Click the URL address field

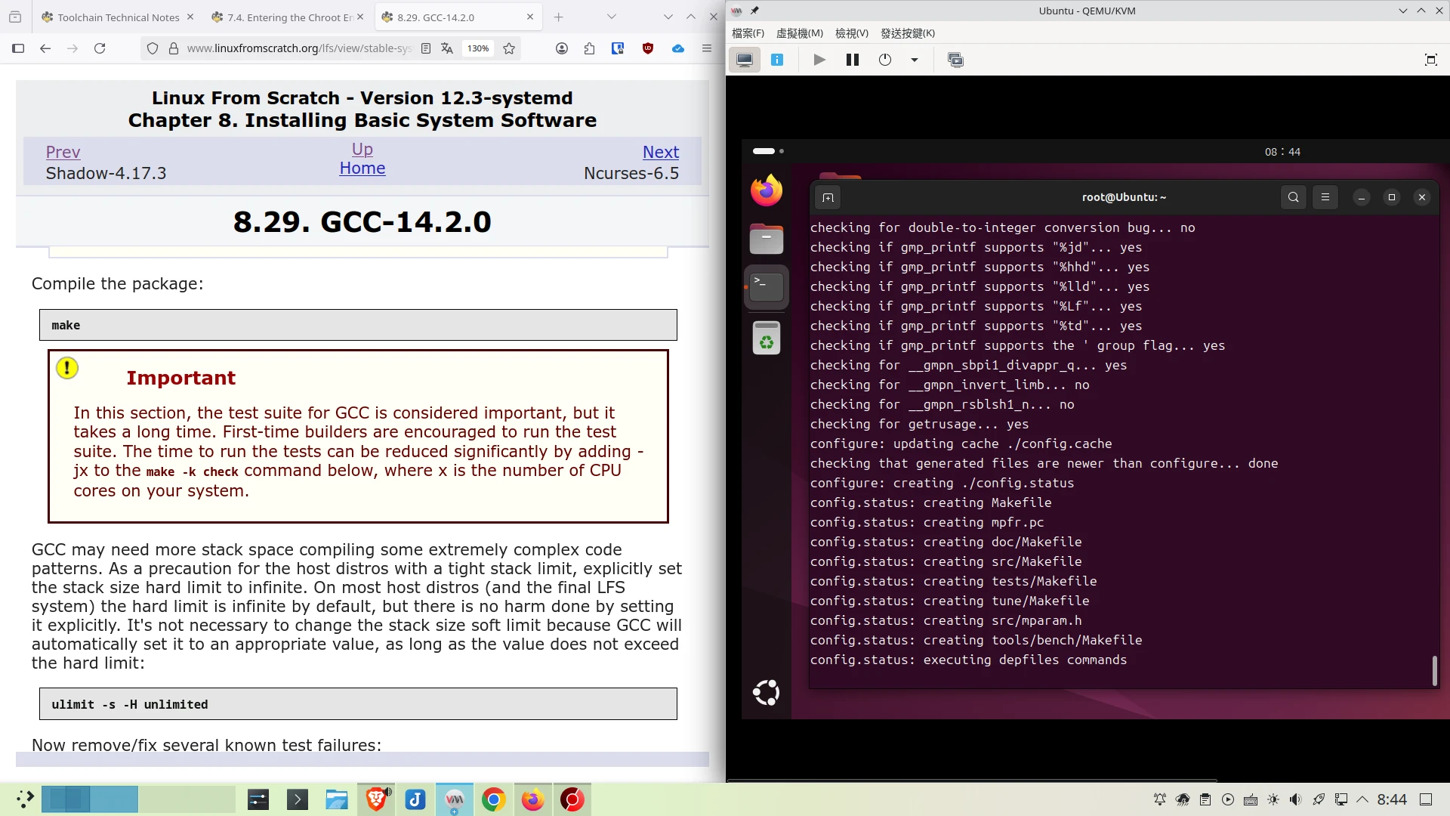click(x=298, y=48)
